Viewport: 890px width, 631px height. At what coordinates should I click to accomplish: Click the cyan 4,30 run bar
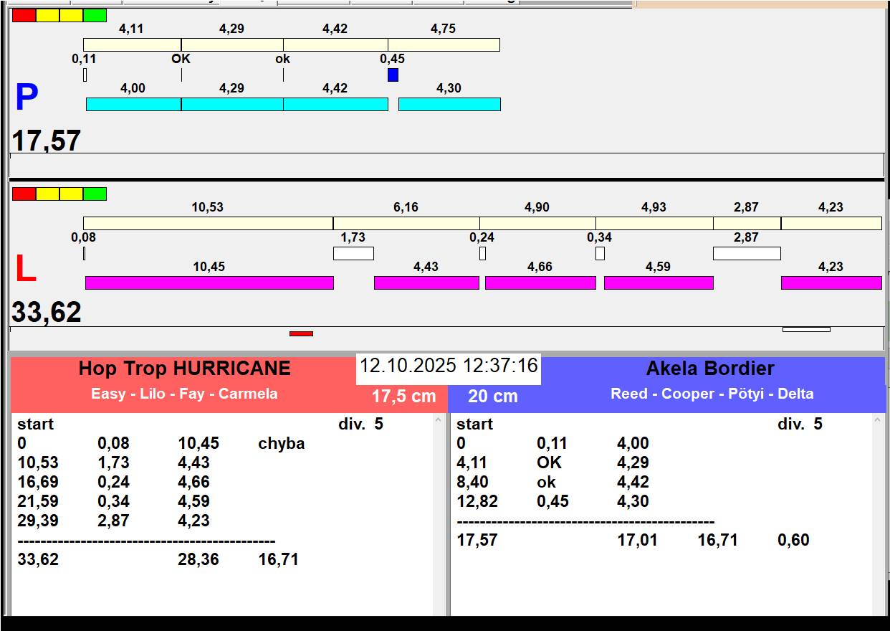[x=449, y=105]
